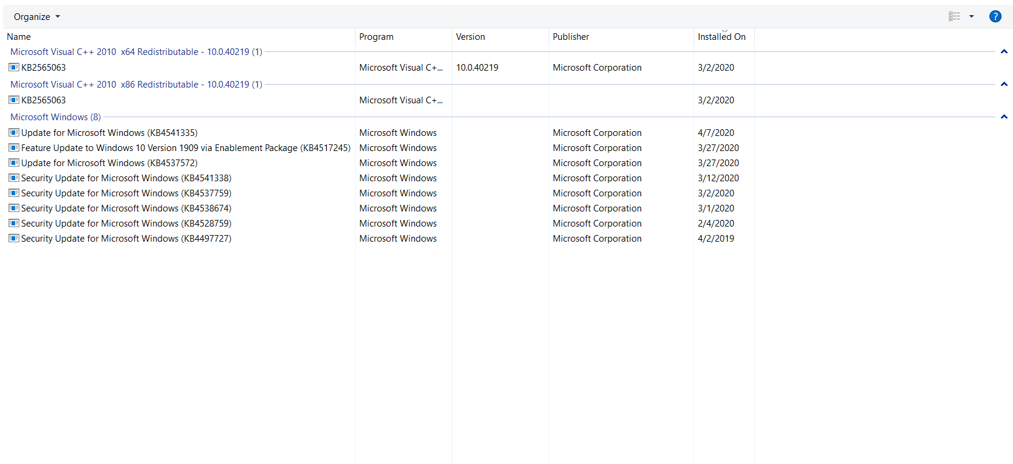Select Update for Microsoft Windows (KB4541335)
This screenshot has height=464, width=1013.
109,133
